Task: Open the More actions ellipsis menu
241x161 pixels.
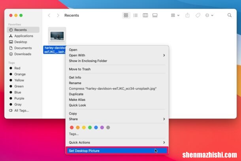Action: click(x=209, y=15)
